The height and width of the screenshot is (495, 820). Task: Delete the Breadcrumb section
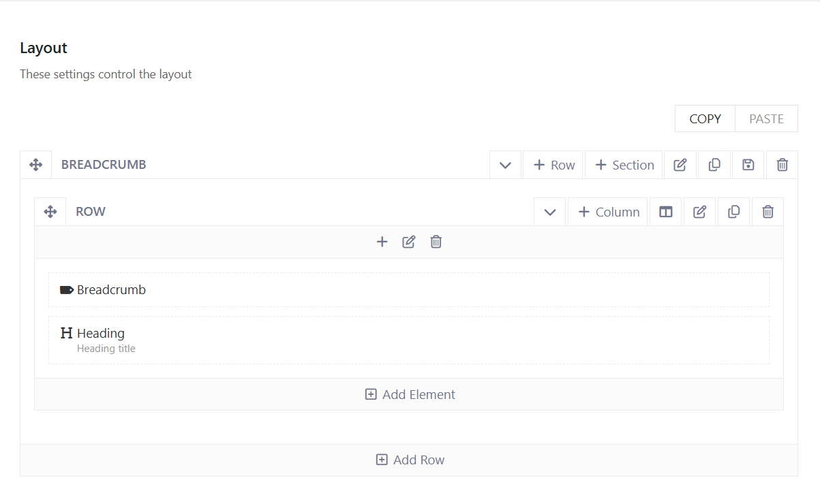click(782, 165)
